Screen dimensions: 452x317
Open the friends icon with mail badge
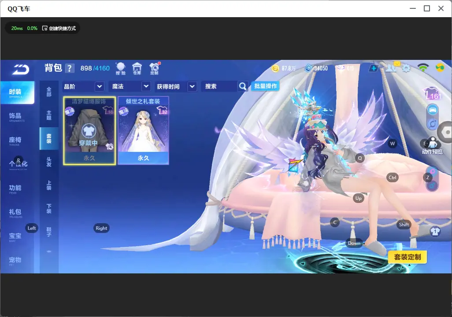click(392, 67)
